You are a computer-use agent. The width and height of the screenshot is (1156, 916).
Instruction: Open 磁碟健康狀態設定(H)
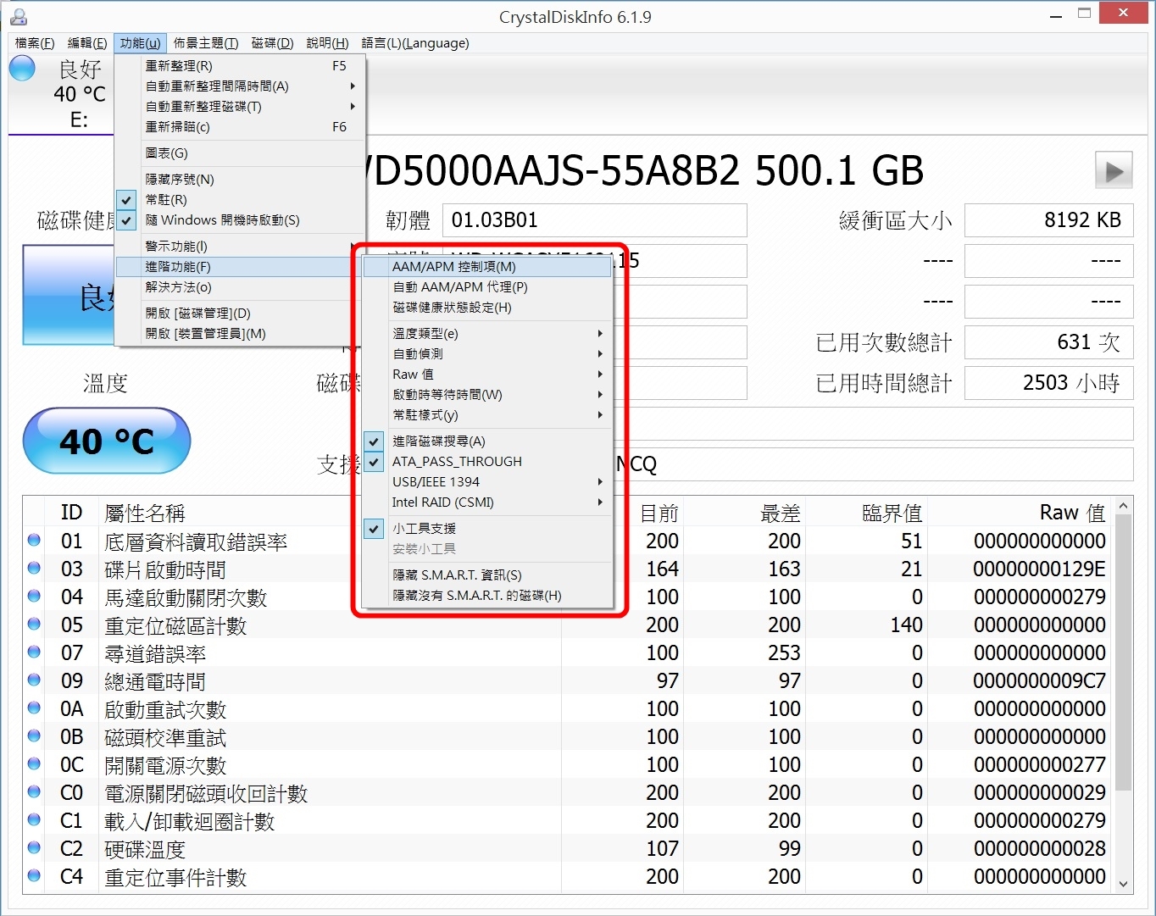[487, 308]
